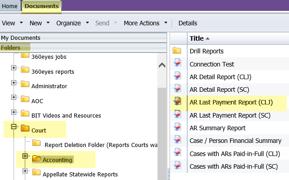This screenshot has width=289, height=180.
Task: Select AR Detail Report (CLJ) title
Action: point(221,77)
